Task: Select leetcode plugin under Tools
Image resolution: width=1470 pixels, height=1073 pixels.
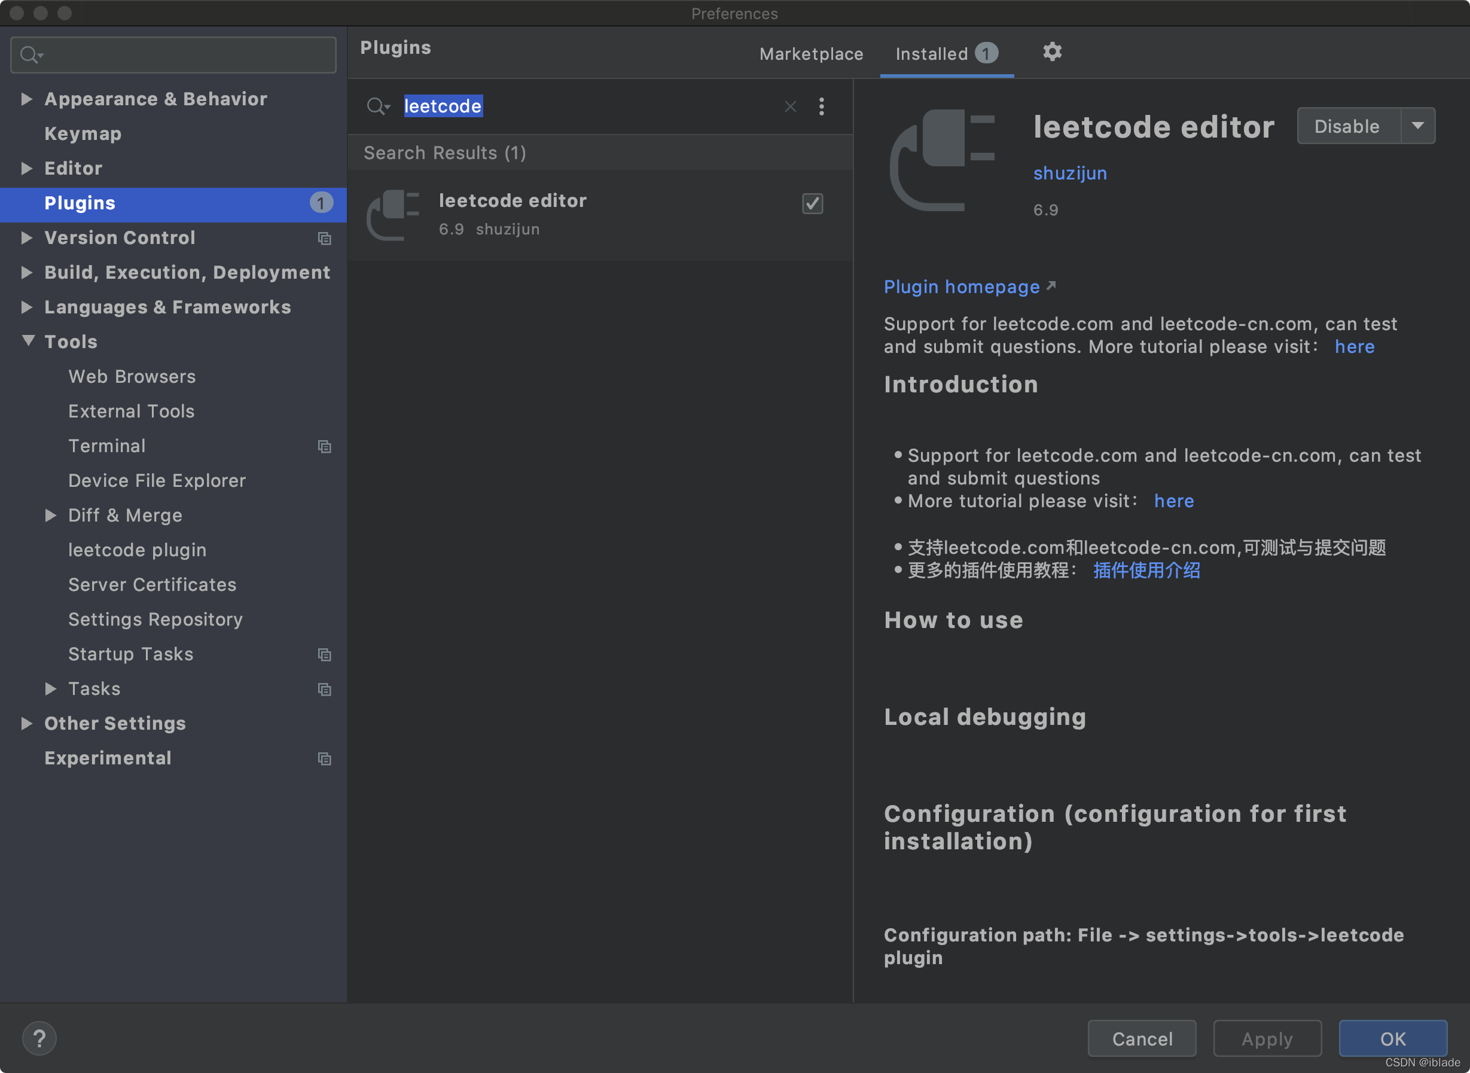Action: coord(137,550)
